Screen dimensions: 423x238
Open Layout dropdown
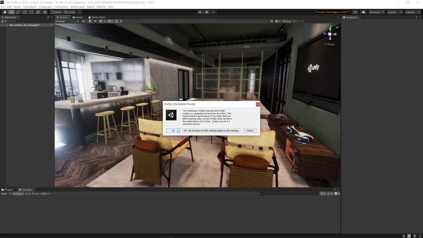pyautogui.click(x=412, y=12)
